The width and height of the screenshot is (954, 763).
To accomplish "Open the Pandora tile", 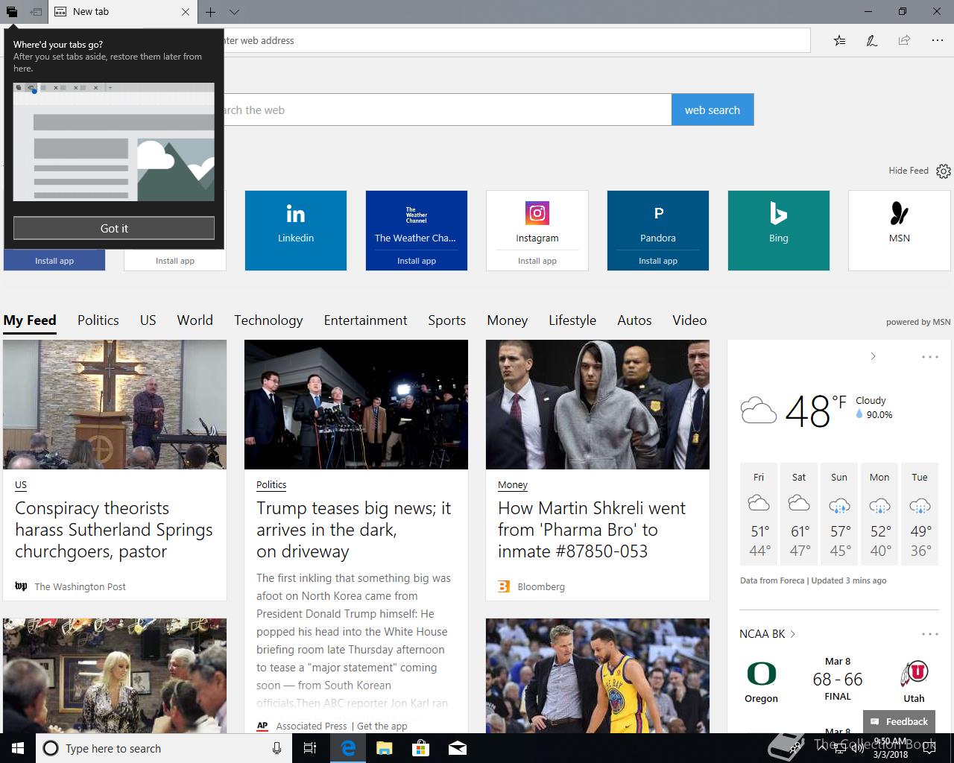I will (x=658, y=220).
